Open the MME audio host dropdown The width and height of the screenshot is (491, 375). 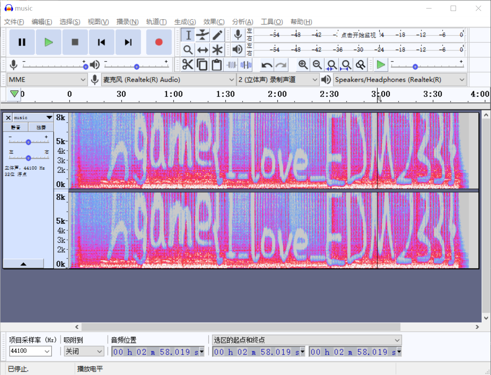click(x=47, y=80)
